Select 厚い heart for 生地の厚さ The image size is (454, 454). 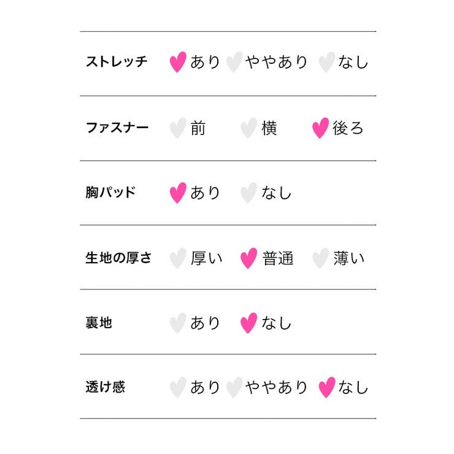point(177,258)
